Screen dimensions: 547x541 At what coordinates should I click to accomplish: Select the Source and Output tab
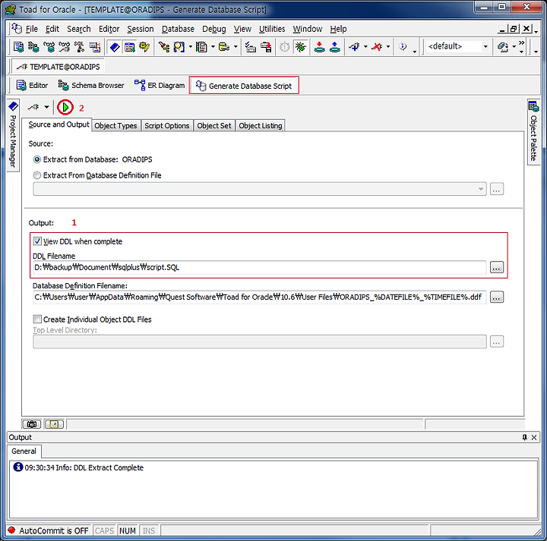click(58, 124)
